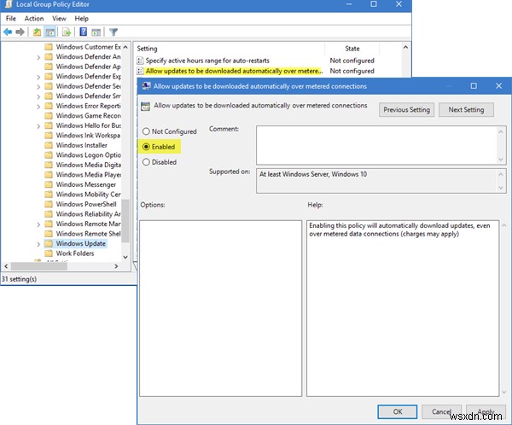
Task: Select Windows Game Recording tree item
Action: click(88, 116)
